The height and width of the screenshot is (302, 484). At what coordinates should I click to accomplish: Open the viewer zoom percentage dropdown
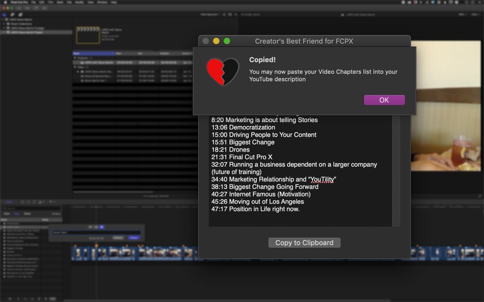coord(462,14)
